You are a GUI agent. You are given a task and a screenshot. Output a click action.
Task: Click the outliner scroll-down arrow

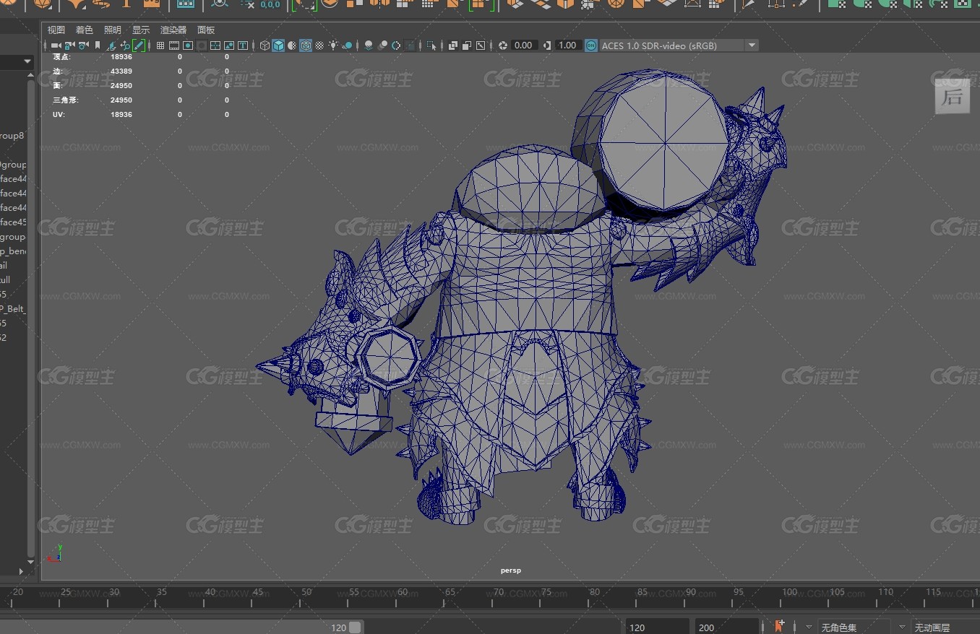pyautogui.click(x=30, y=562)
